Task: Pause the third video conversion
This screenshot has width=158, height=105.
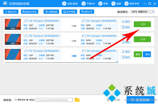Action: point(138,54)
